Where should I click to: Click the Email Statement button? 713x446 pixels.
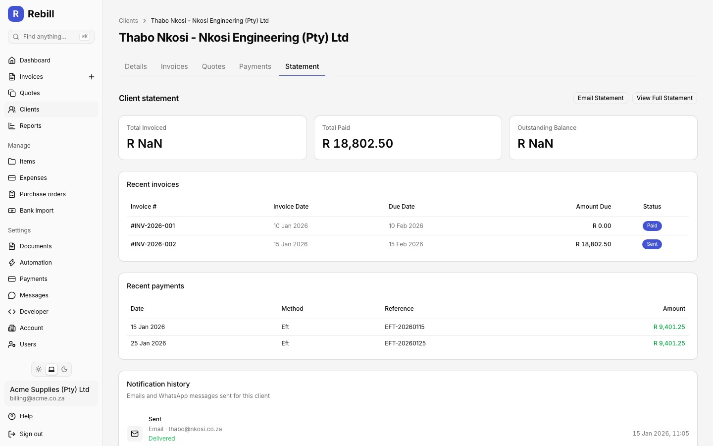tap(601, 98)
